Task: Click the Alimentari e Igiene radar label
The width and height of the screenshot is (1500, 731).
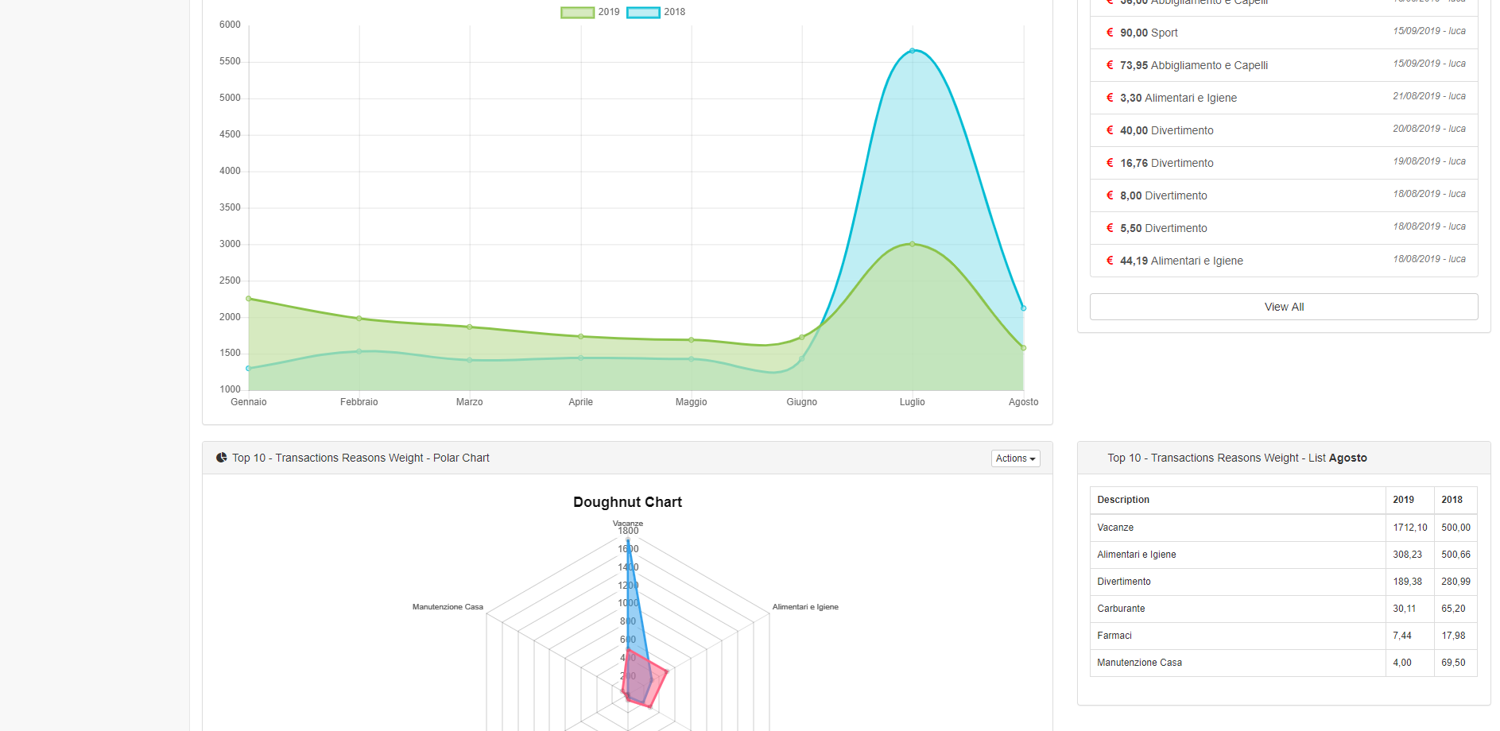Action: pyautogui.click(x=805, y=607)
